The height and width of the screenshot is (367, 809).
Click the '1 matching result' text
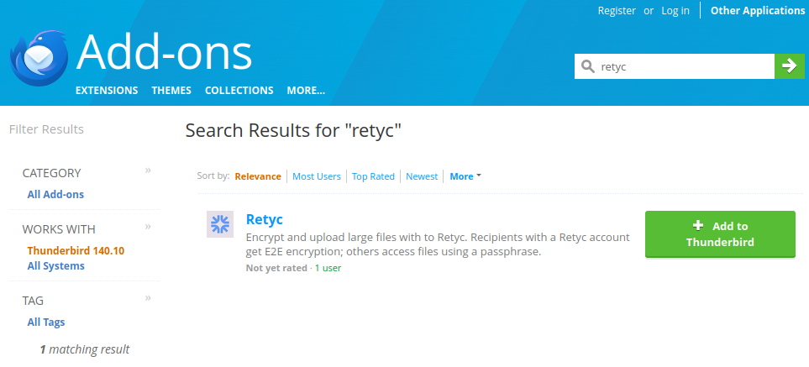tap(85, 349)
